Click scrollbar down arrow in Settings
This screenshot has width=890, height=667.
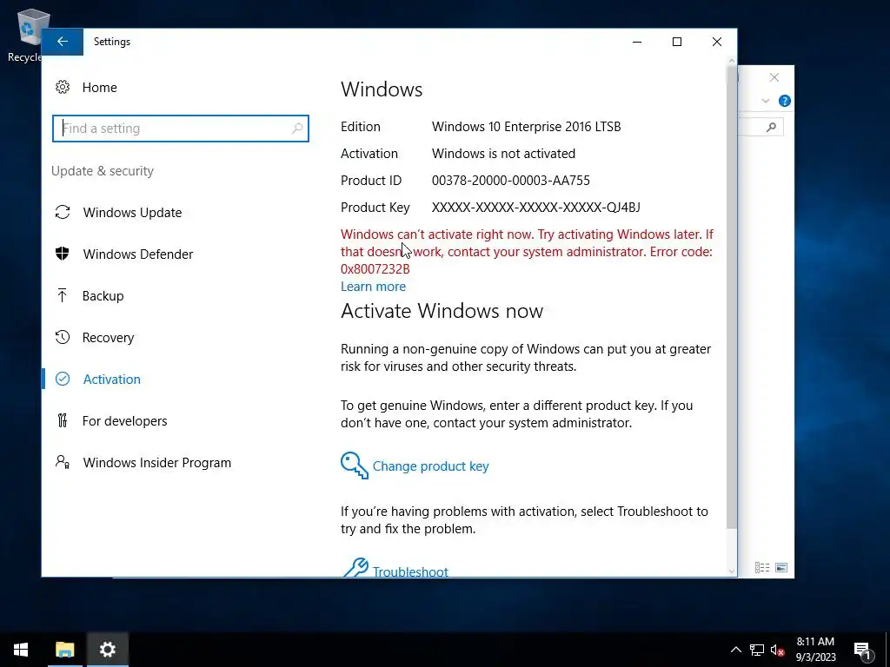[x=732, y=571]
